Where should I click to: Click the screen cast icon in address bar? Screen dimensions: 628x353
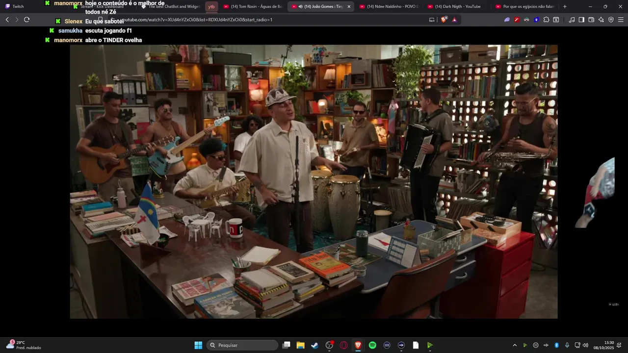[432, 20]
